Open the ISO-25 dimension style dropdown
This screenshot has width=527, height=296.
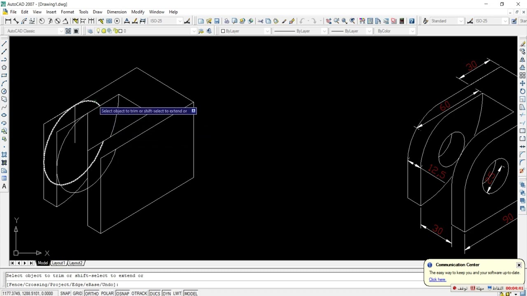pos(166,21)
